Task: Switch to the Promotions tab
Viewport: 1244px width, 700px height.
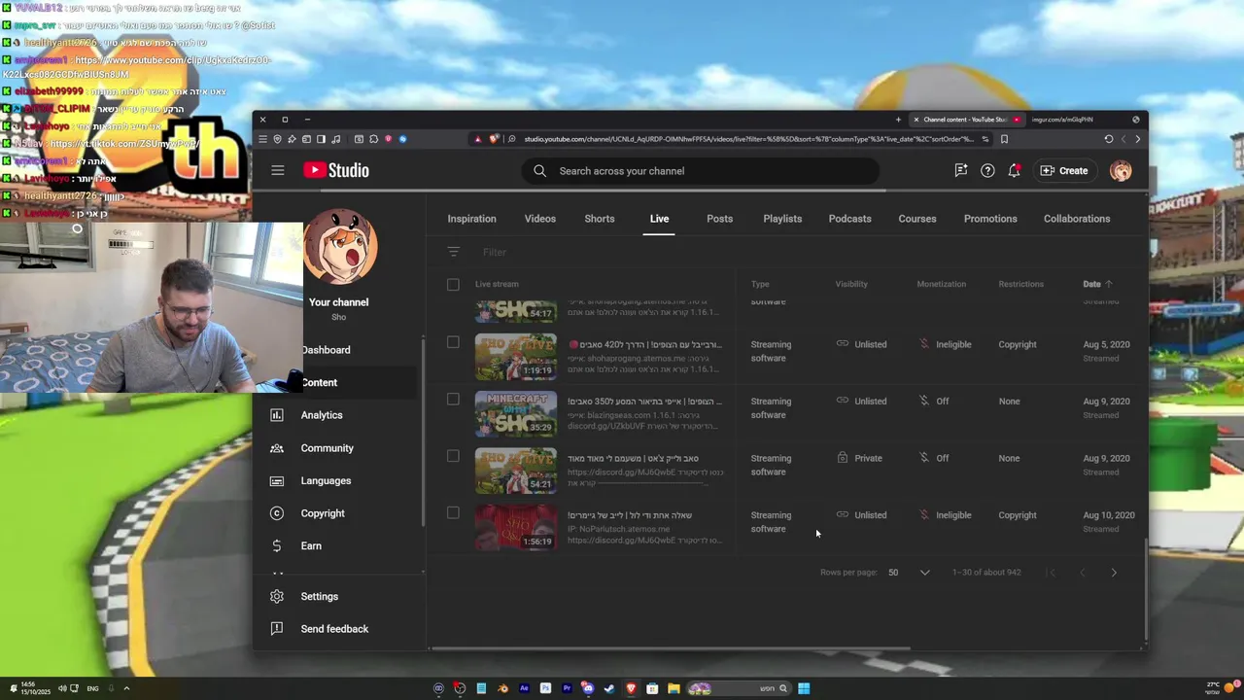Action: pos(990,219)
